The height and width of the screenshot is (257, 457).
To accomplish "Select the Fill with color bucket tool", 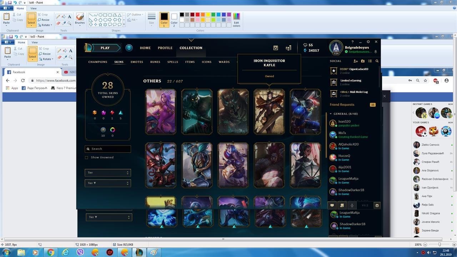I will coord(64,16).
